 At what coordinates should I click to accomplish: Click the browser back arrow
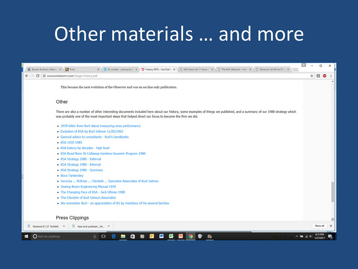pyautogui.click(x=26, y=76)
